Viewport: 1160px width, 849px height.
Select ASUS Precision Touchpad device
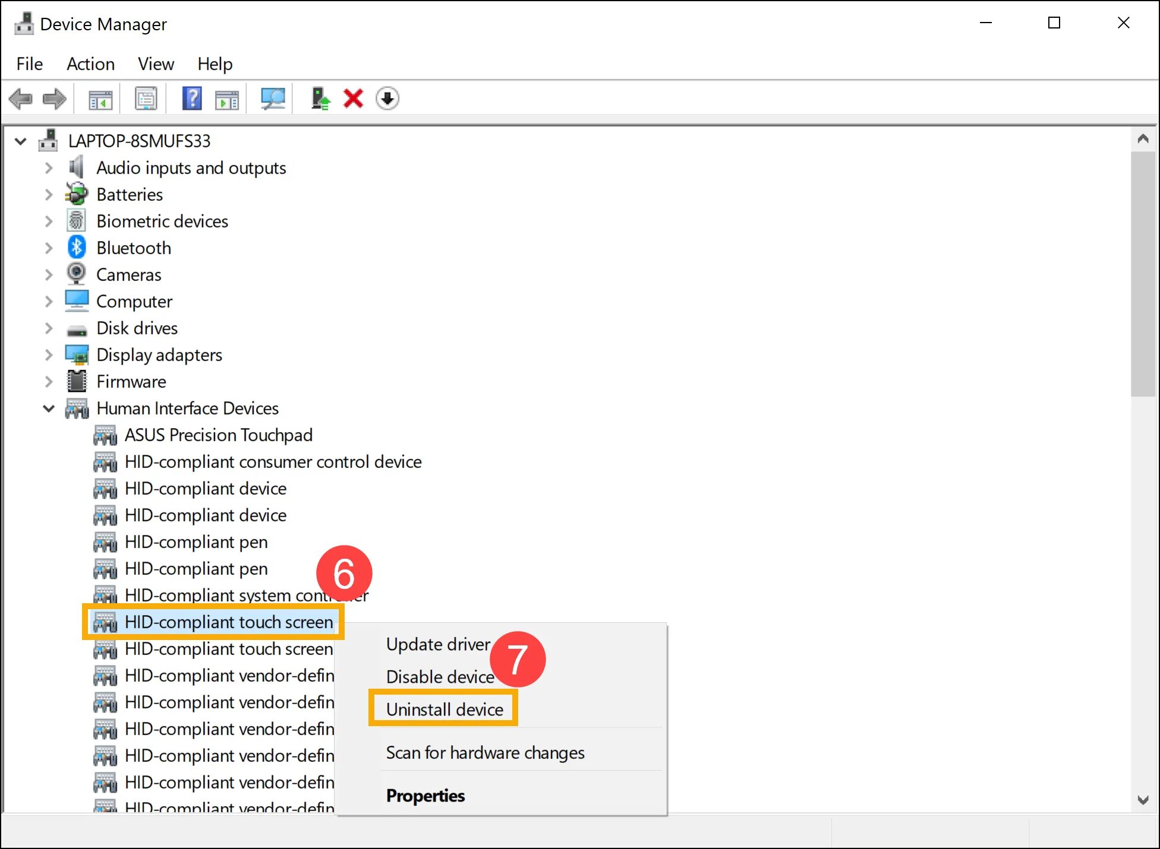(218, 435)
